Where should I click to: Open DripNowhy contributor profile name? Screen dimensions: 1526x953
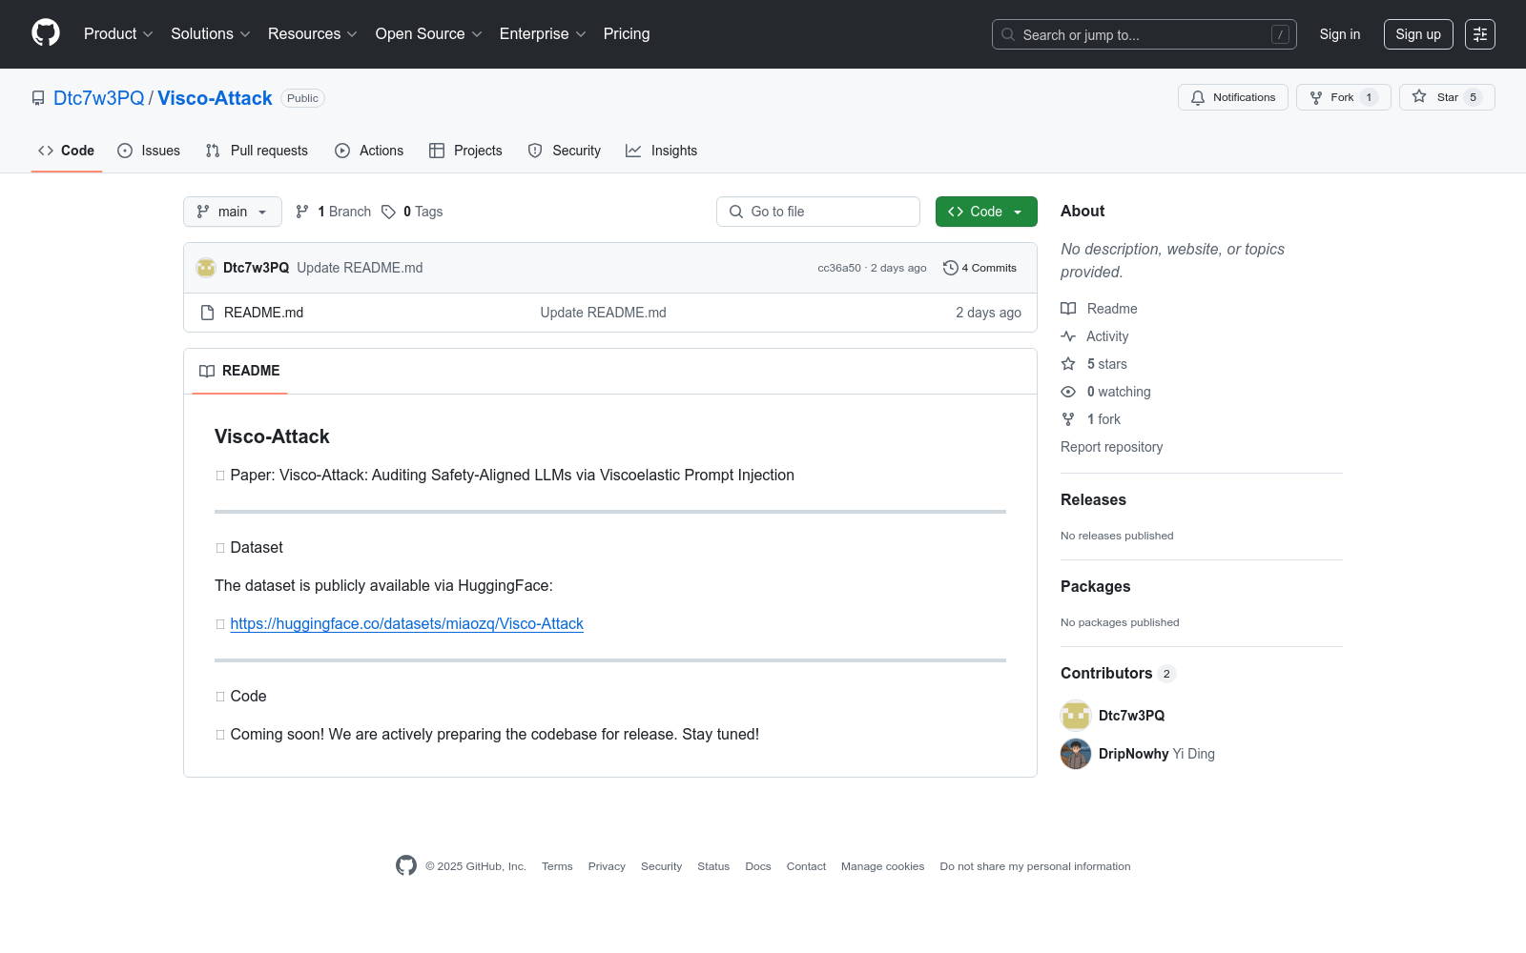point(1133,754)
